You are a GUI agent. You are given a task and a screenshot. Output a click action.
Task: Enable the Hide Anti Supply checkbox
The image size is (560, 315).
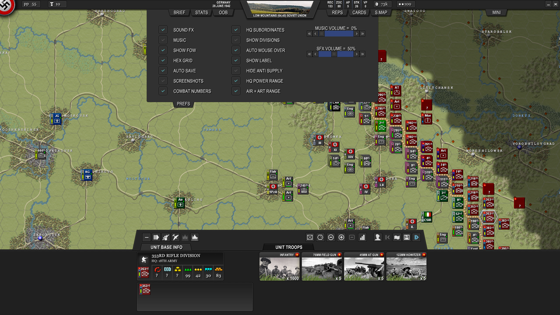[x=236, y=71]
